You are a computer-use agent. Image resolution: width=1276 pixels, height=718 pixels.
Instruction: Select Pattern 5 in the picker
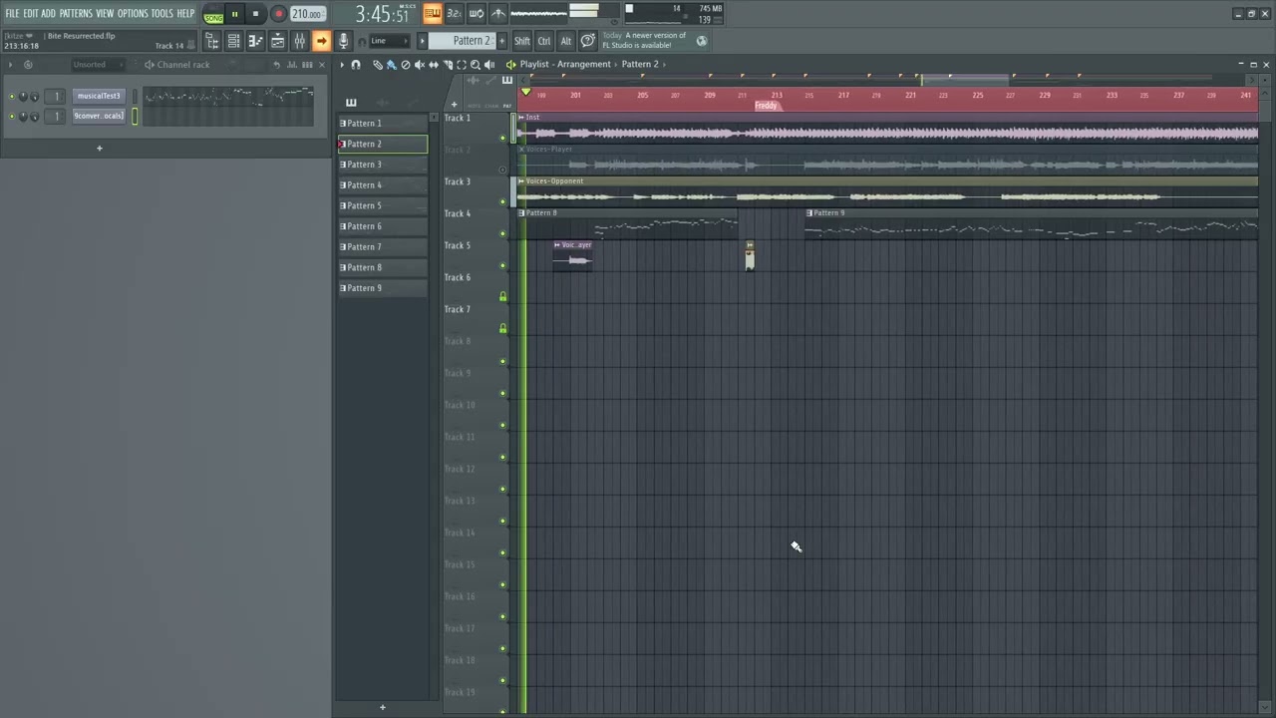point(383,205)
